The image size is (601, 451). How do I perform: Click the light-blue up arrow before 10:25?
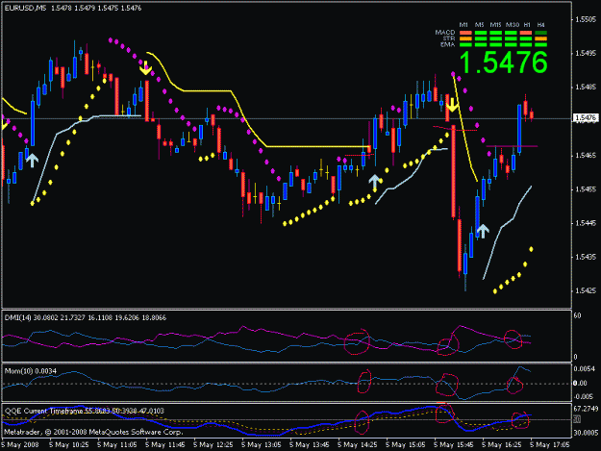click(x=32, y=161)
